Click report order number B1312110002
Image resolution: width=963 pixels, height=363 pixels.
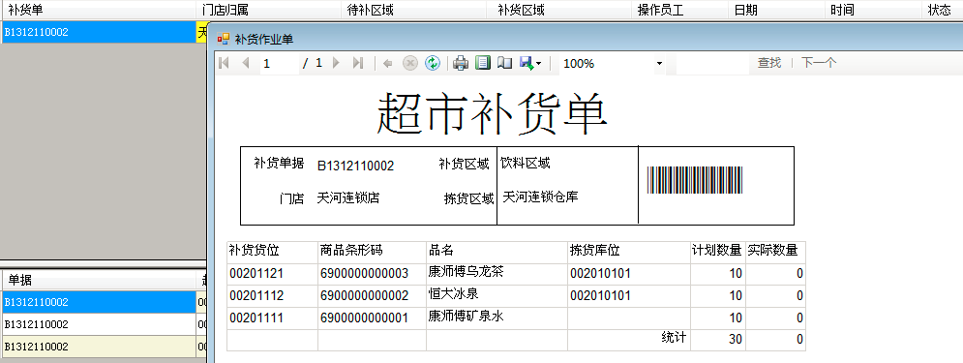pos(355,166)
